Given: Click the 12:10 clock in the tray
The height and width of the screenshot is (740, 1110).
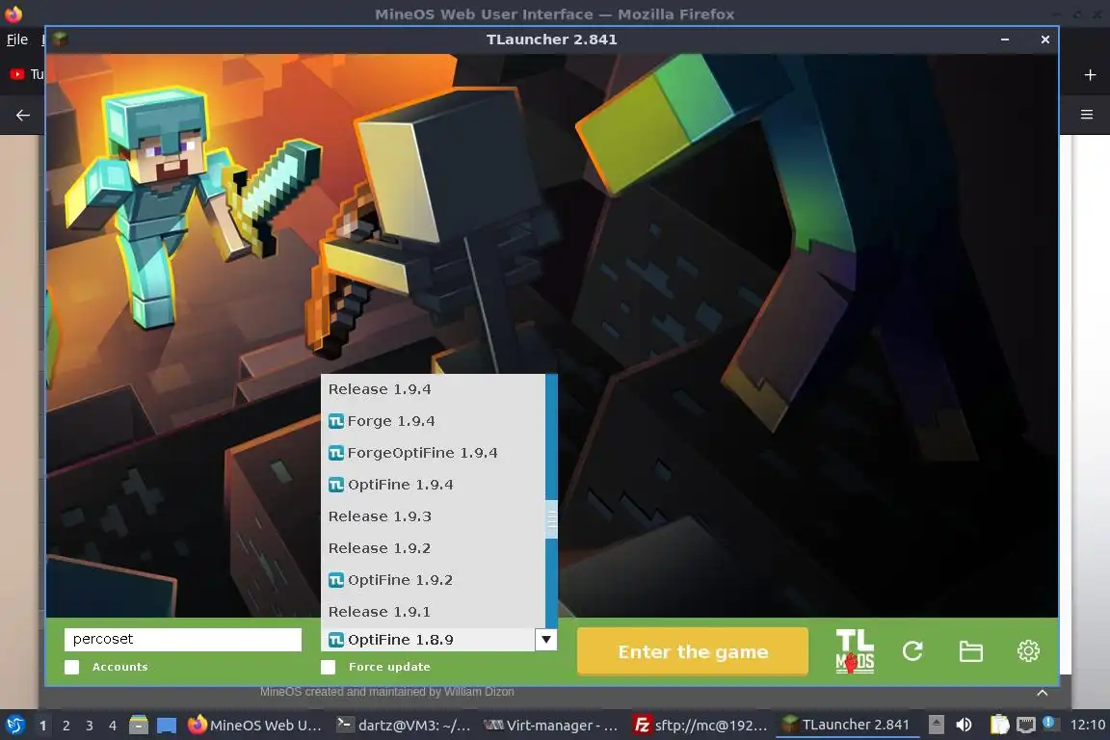Looking at the screenshot, I should [x=1087, y=726].
